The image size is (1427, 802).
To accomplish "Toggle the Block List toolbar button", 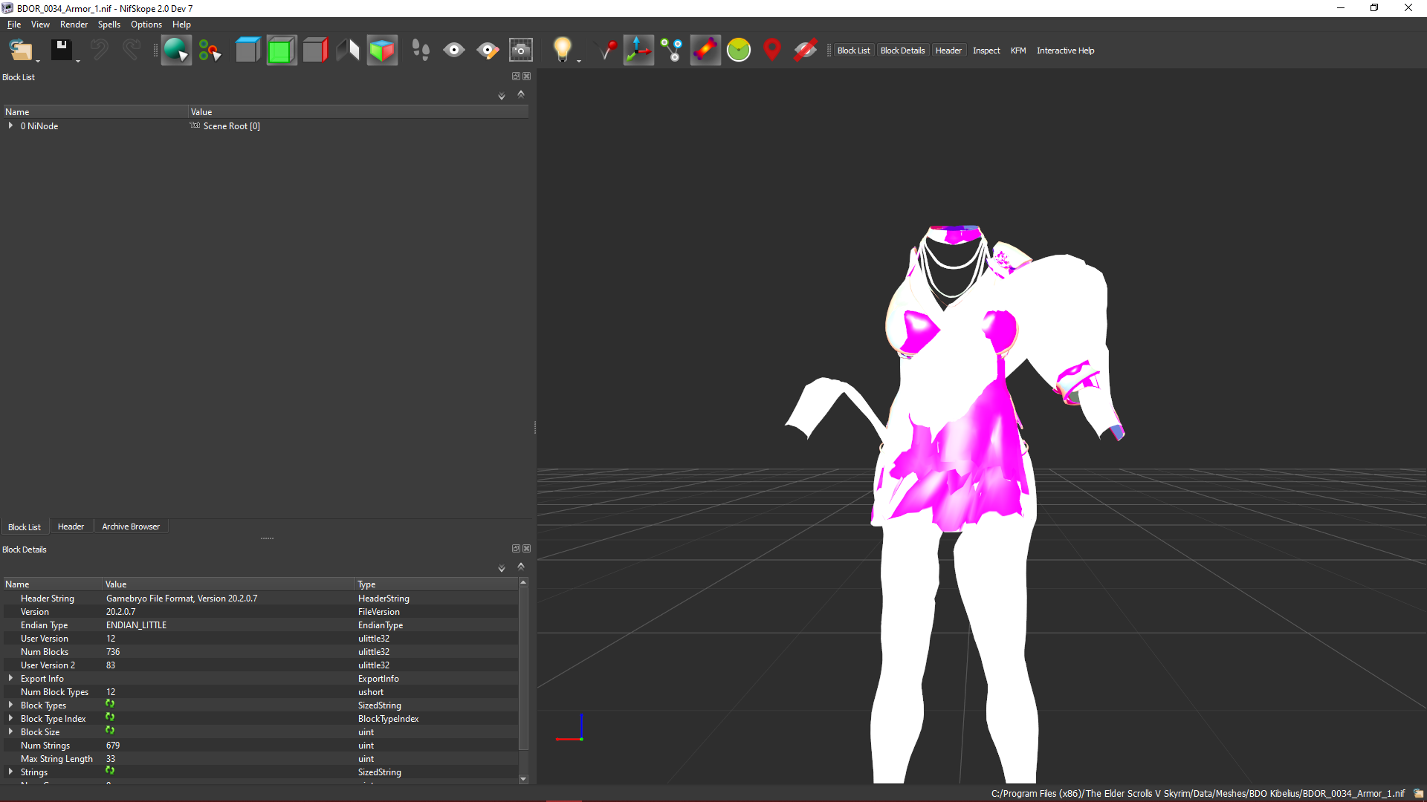I will 853,50.
